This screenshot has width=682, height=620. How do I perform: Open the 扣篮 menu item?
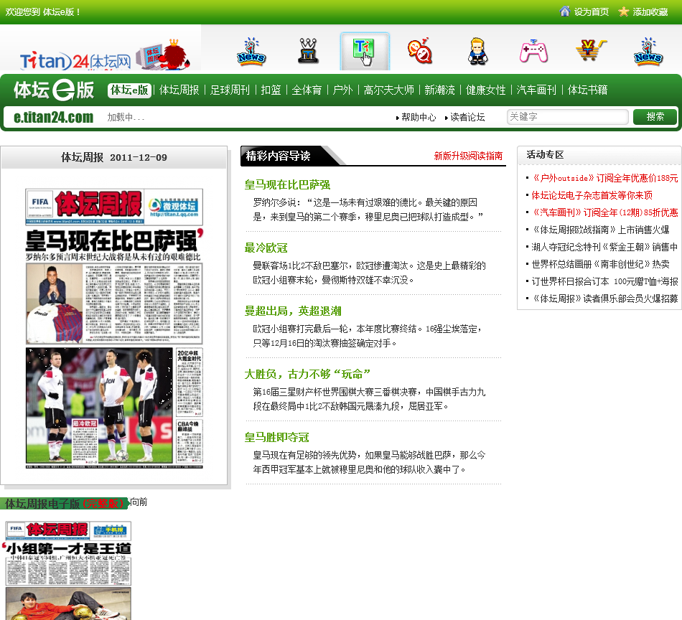coord(271,90)
